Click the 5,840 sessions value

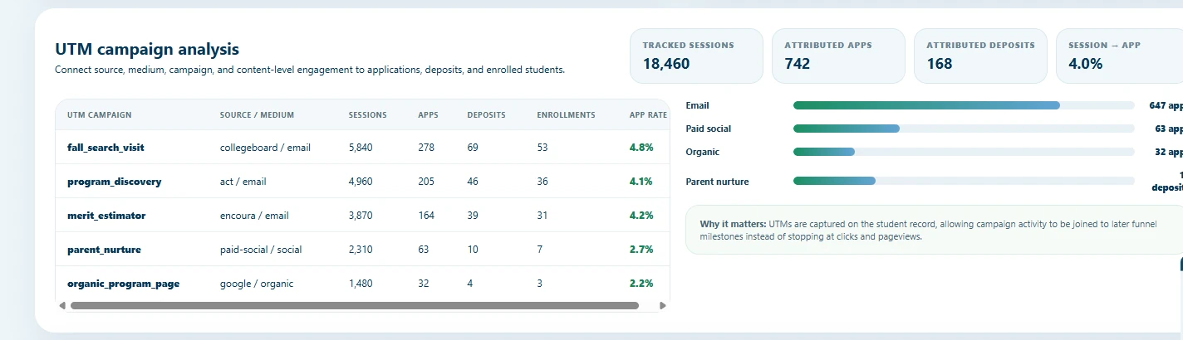(x=361, y=148)
